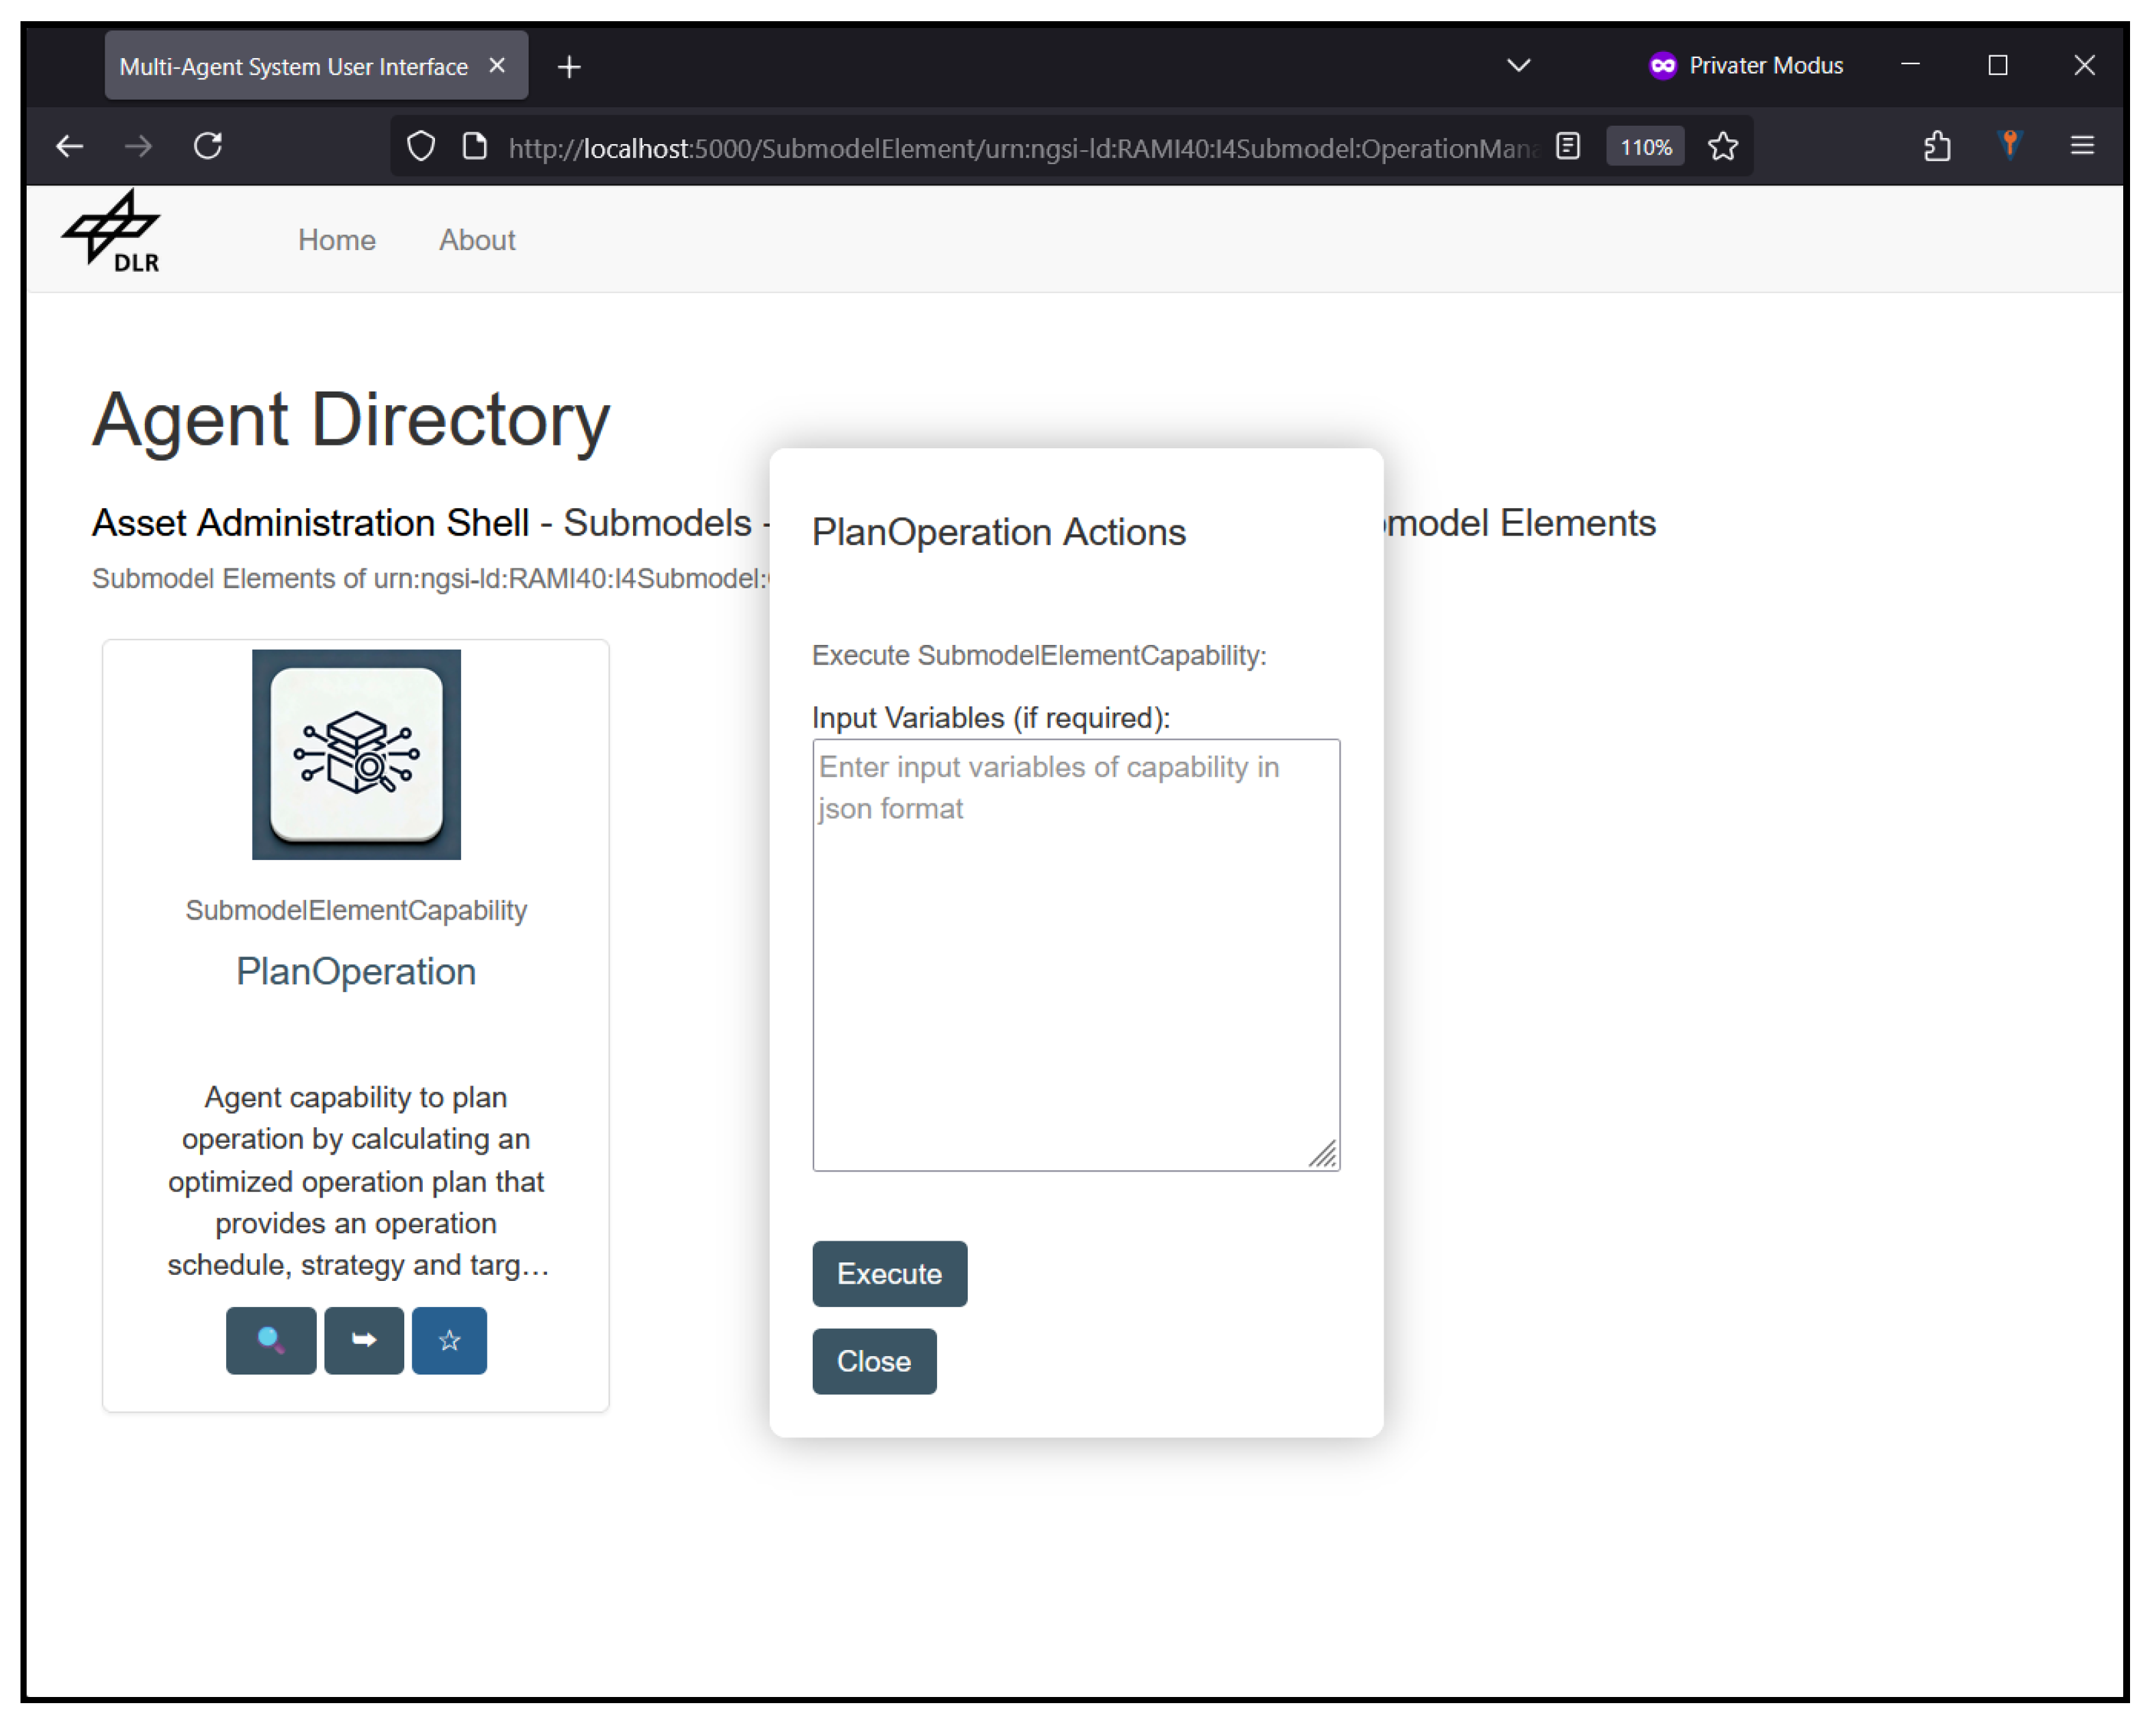
Task: Click the PlanOperation capability thumbnail image
Action: (356, 754)
